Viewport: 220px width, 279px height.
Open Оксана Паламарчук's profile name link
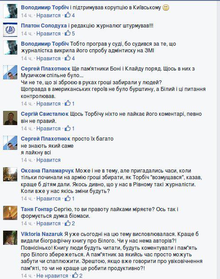[x=47, y=171]
